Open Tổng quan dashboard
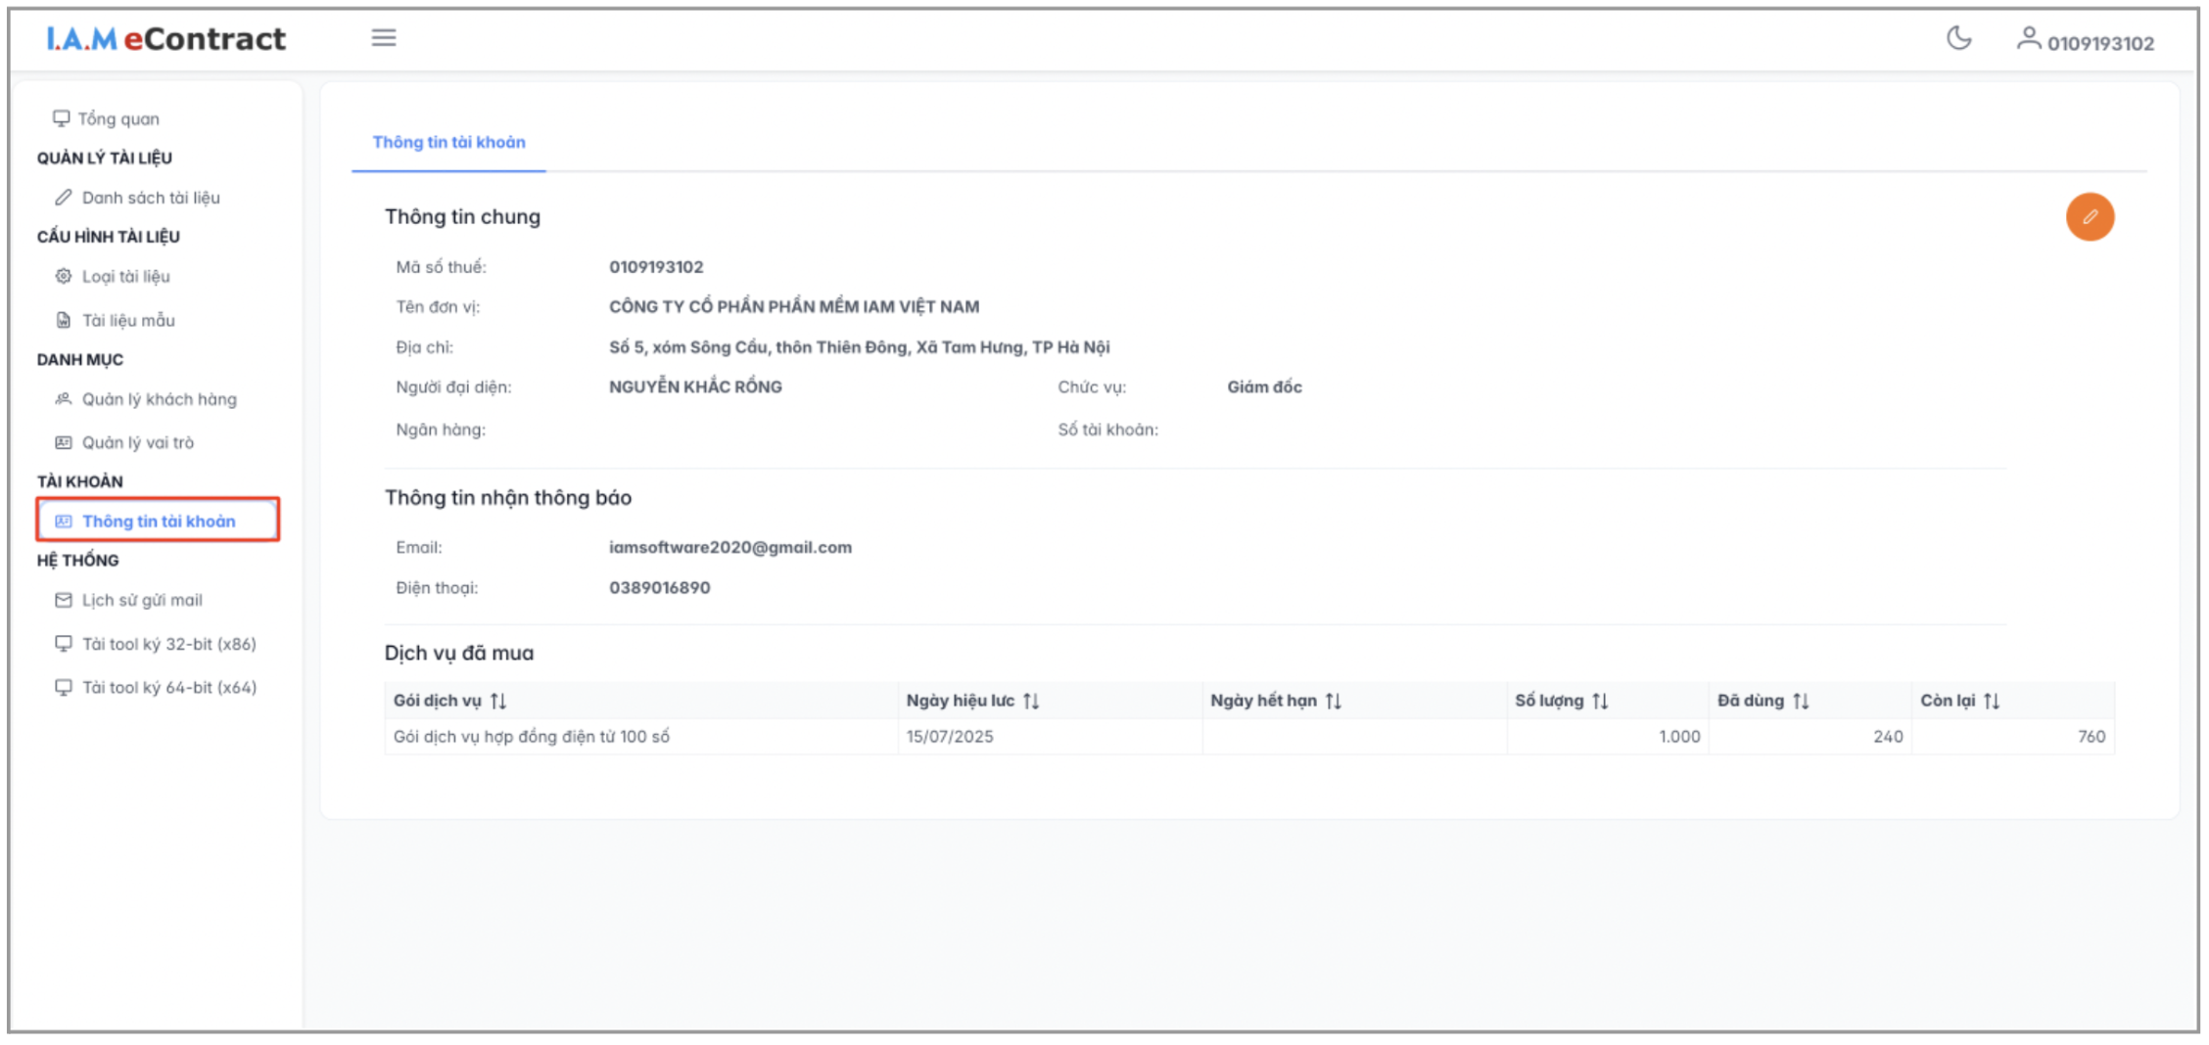 click(117, 118)
